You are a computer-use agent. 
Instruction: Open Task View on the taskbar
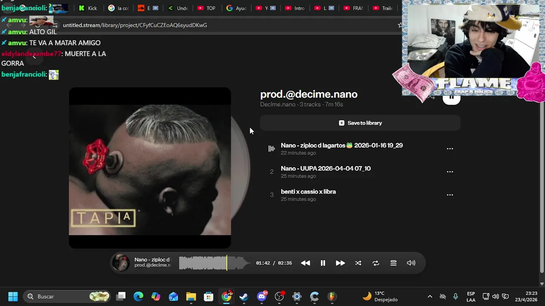[121, 296]
